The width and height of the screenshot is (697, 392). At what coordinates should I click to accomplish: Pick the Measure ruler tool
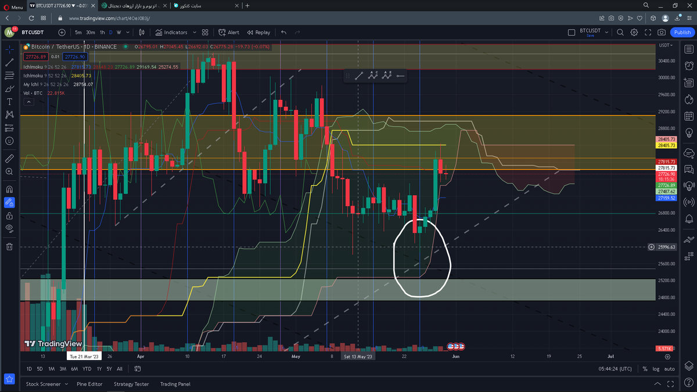9,158
